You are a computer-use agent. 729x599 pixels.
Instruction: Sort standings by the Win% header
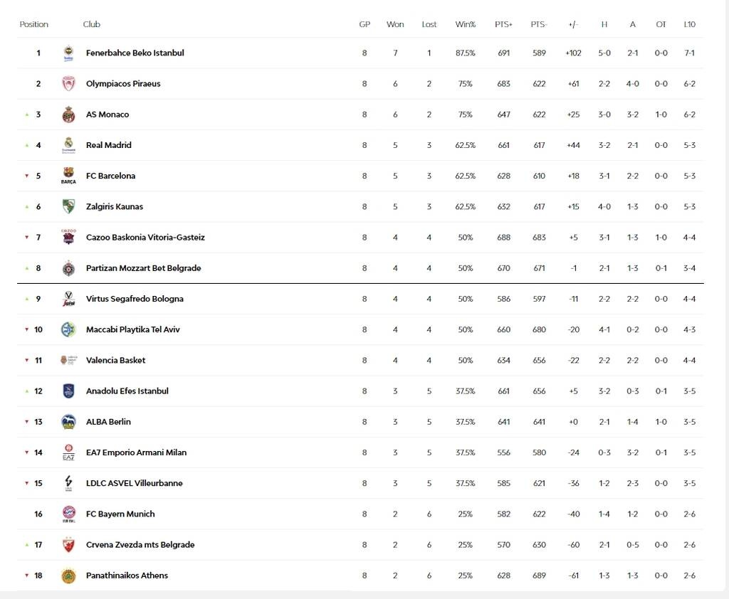point(466,23)
